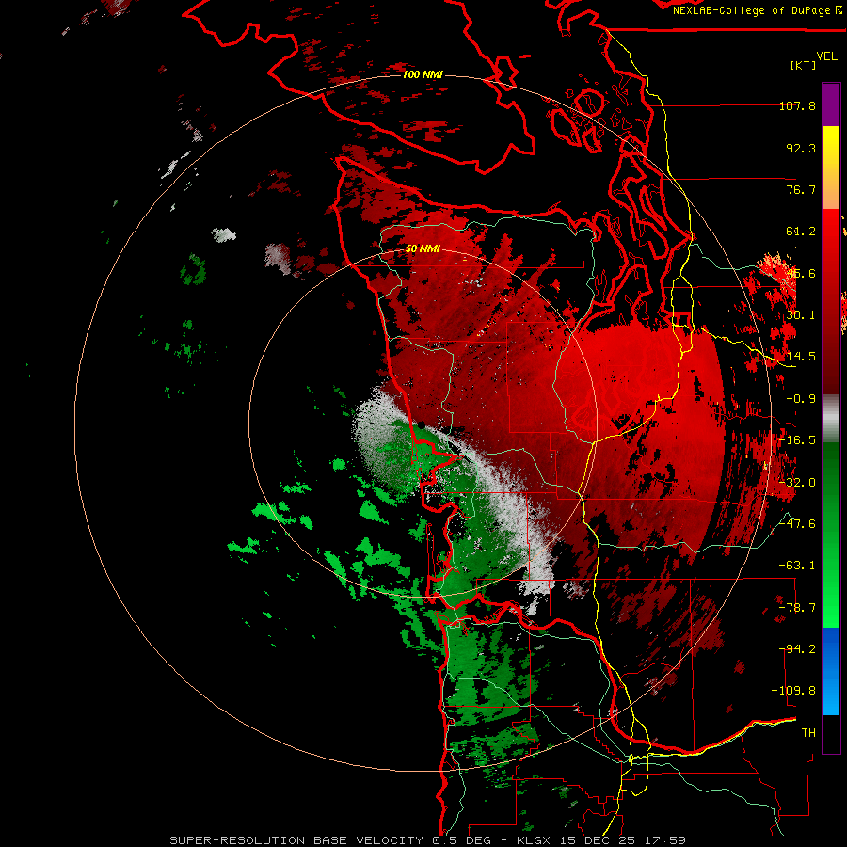The image size is (847, 847).
Task: Click the -109.8 legend value
Action: coord(793,691)
